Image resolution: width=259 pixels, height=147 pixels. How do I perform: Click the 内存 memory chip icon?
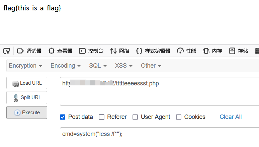(206, 51)
